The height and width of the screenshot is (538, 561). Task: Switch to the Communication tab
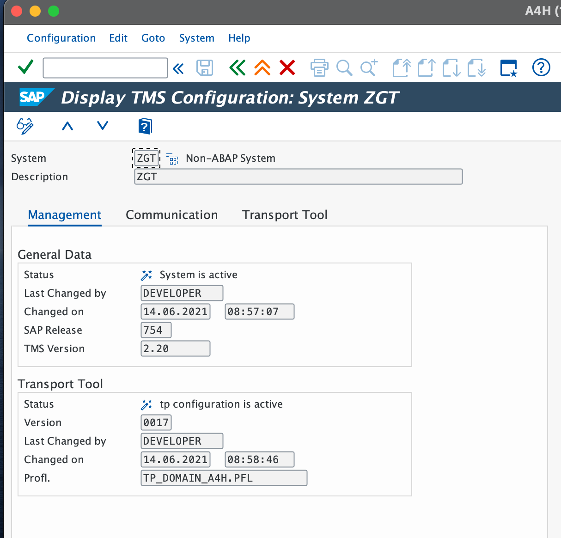[x=172, y=215]
